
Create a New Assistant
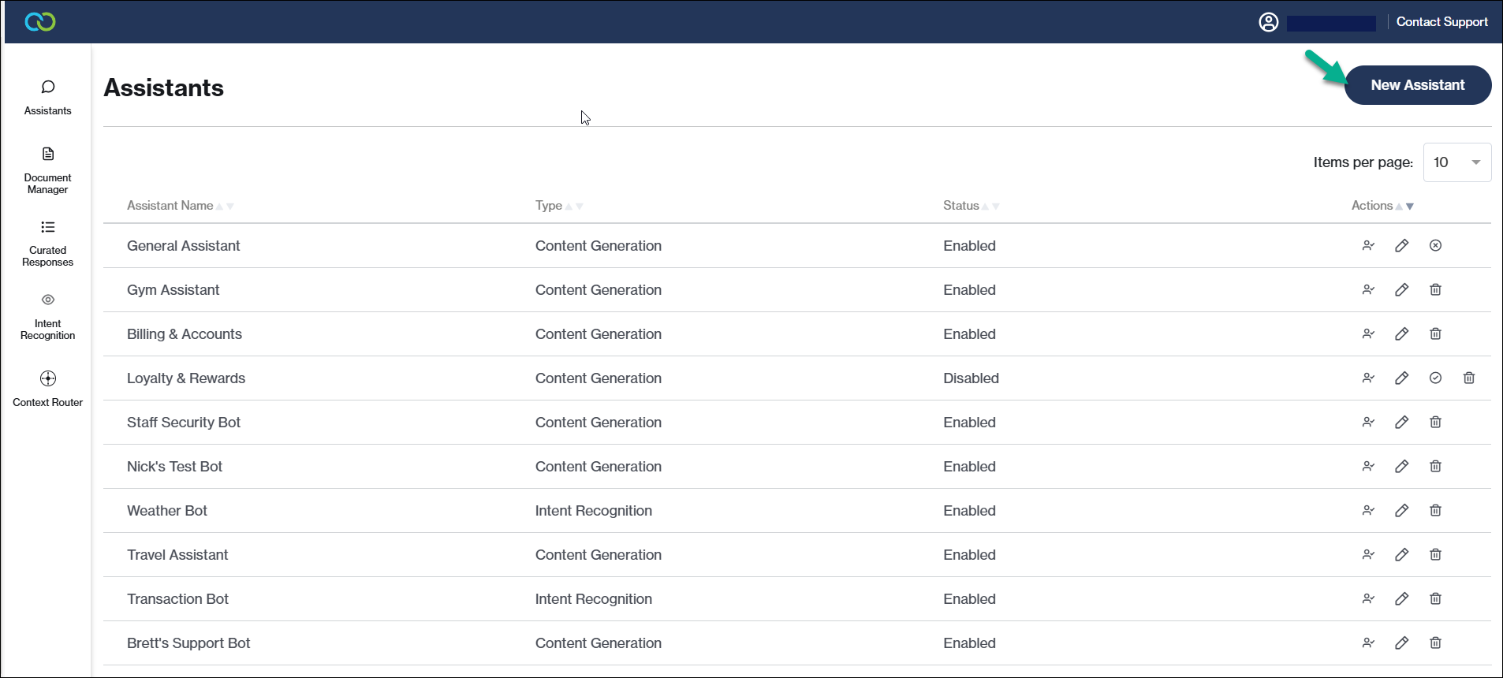(x=1417, y=85)
